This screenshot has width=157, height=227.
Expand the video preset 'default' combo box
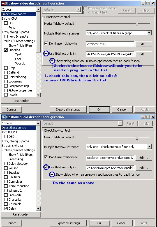(78, 10)
